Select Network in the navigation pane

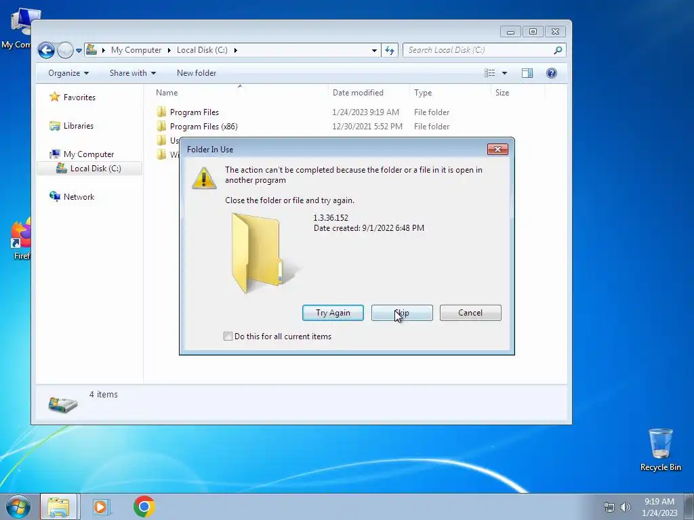79,197
